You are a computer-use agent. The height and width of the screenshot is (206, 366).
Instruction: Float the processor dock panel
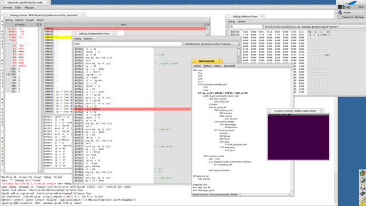37,25
